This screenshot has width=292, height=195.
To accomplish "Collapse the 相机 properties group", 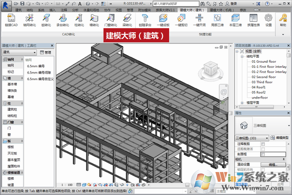I will click(284, 159).
